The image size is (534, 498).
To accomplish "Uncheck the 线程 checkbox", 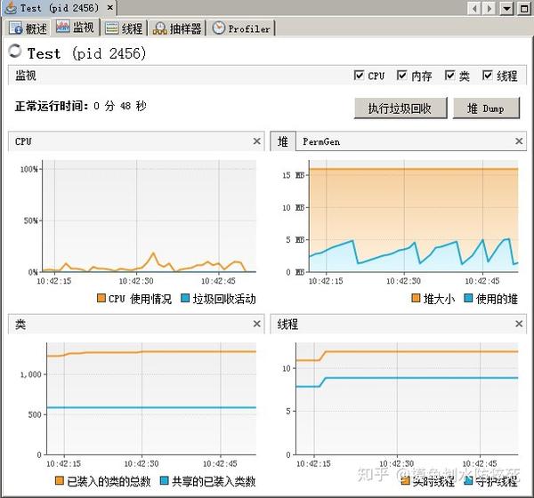I will click(488, 75).
